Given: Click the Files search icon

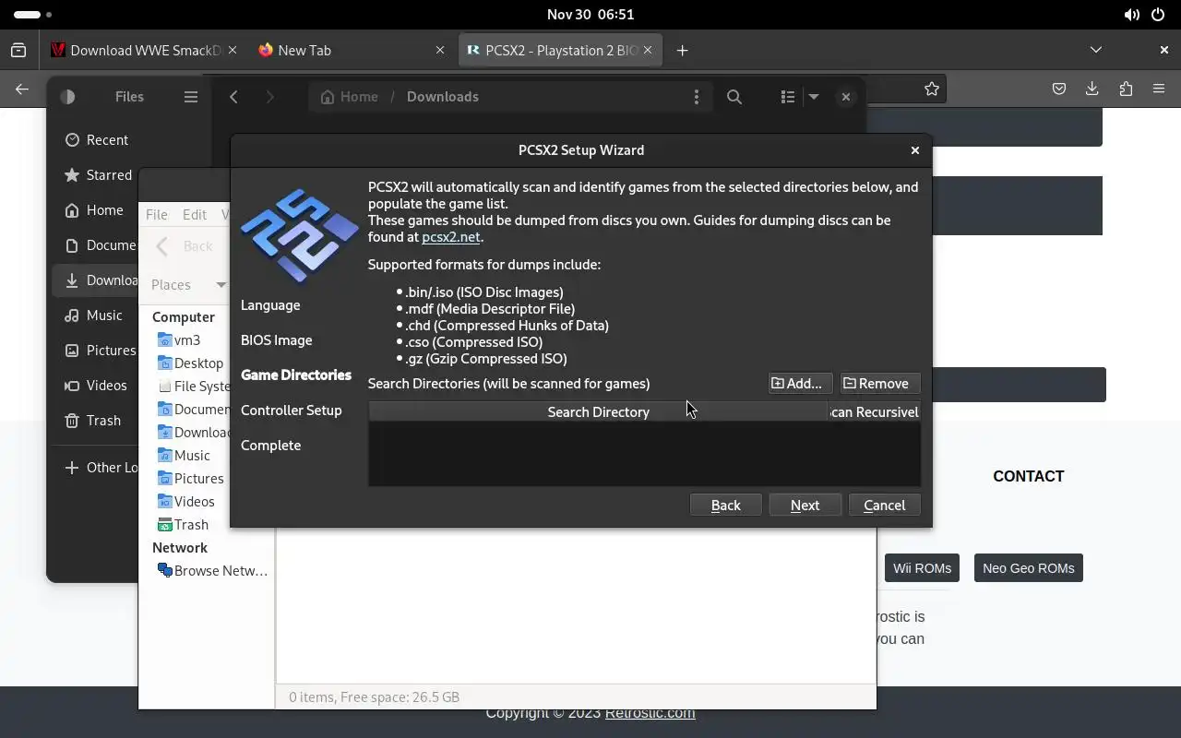Looking at the screenshot, I should pyautogui.click(x=734, y=96).
